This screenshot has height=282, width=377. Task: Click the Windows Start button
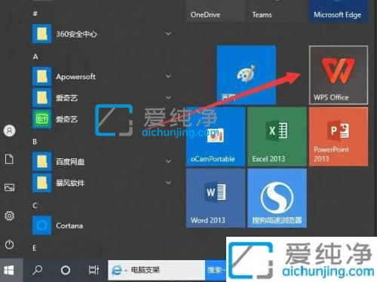9,271
